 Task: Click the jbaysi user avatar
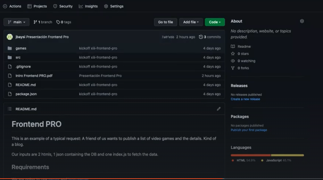(x=10, y=37)
